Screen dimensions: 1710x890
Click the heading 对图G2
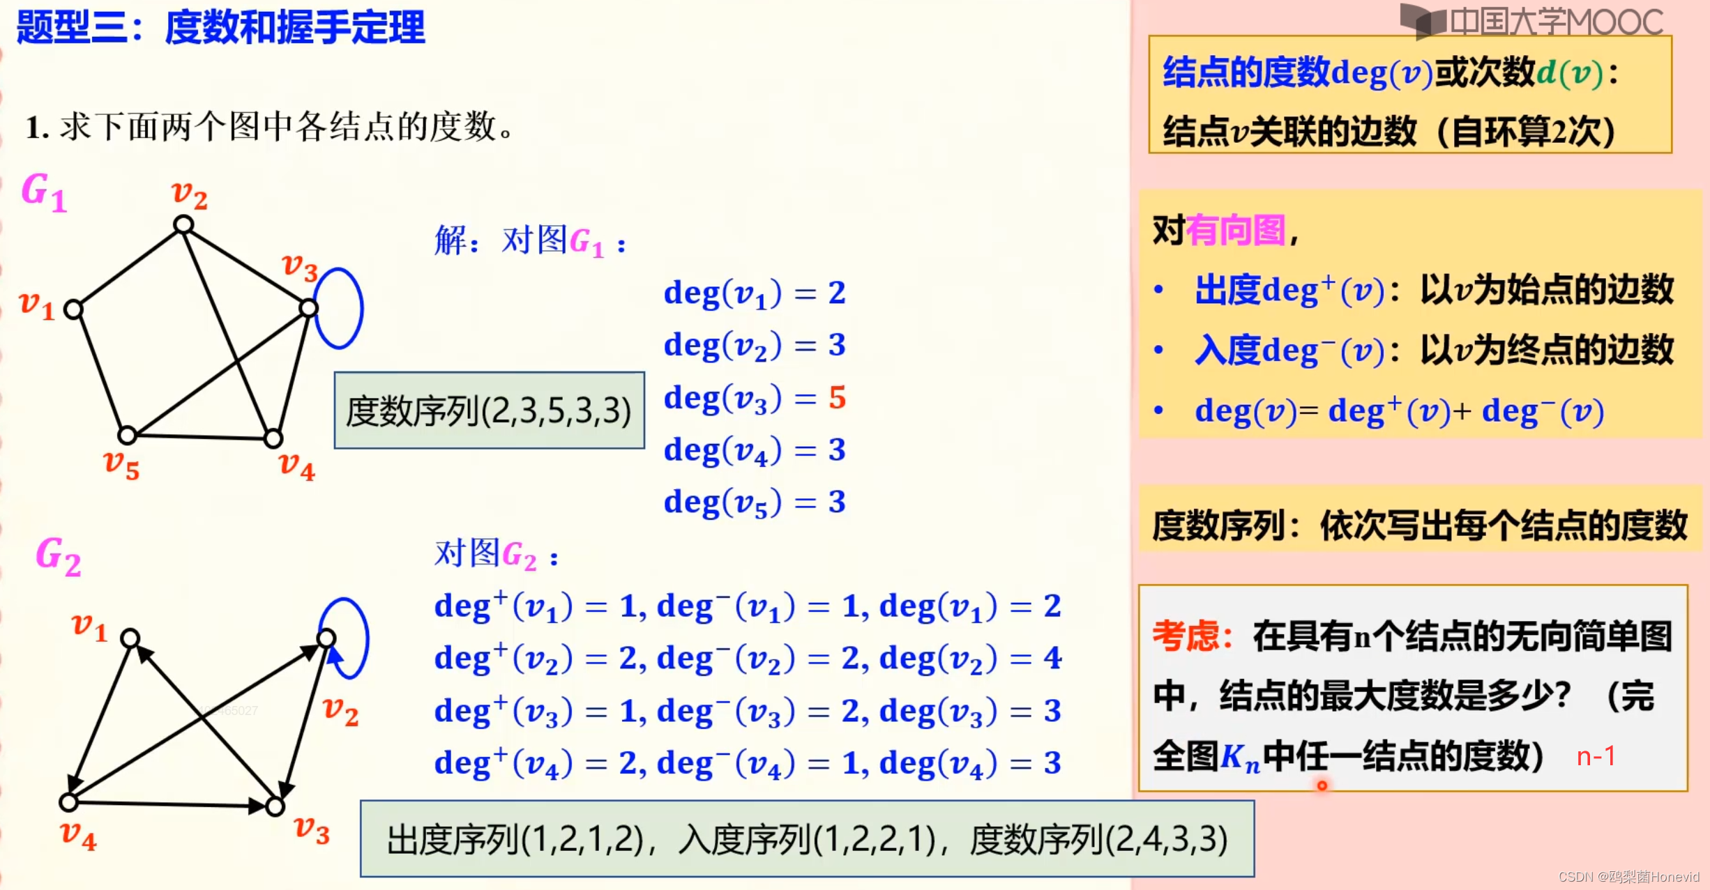coord(497,555)
